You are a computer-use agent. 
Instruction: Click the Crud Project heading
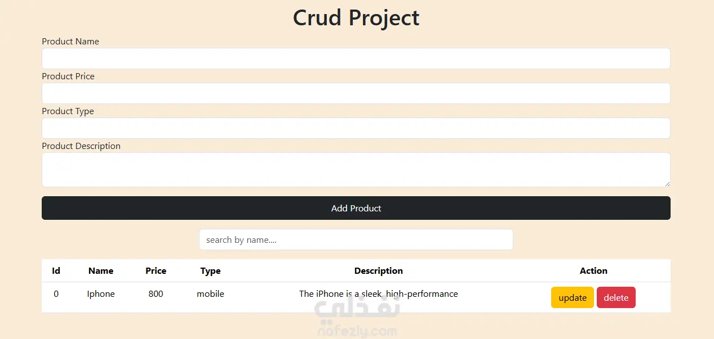pos(356,18)
